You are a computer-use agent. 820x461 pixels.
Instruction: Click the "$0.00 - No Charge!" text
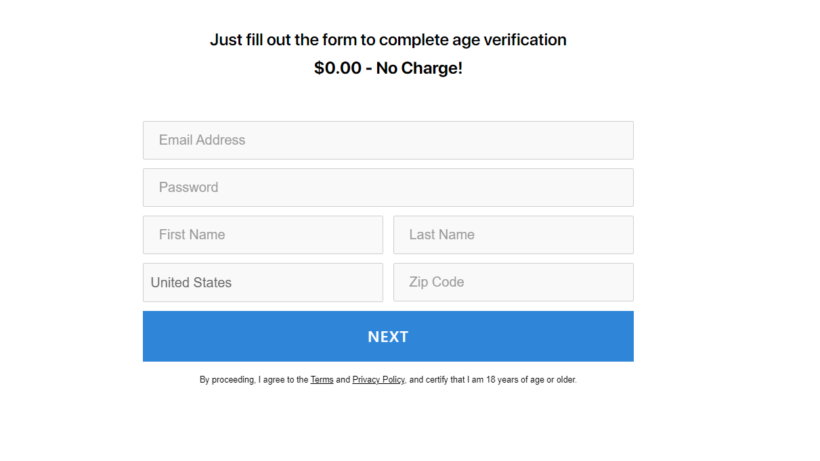click(388, 68)
